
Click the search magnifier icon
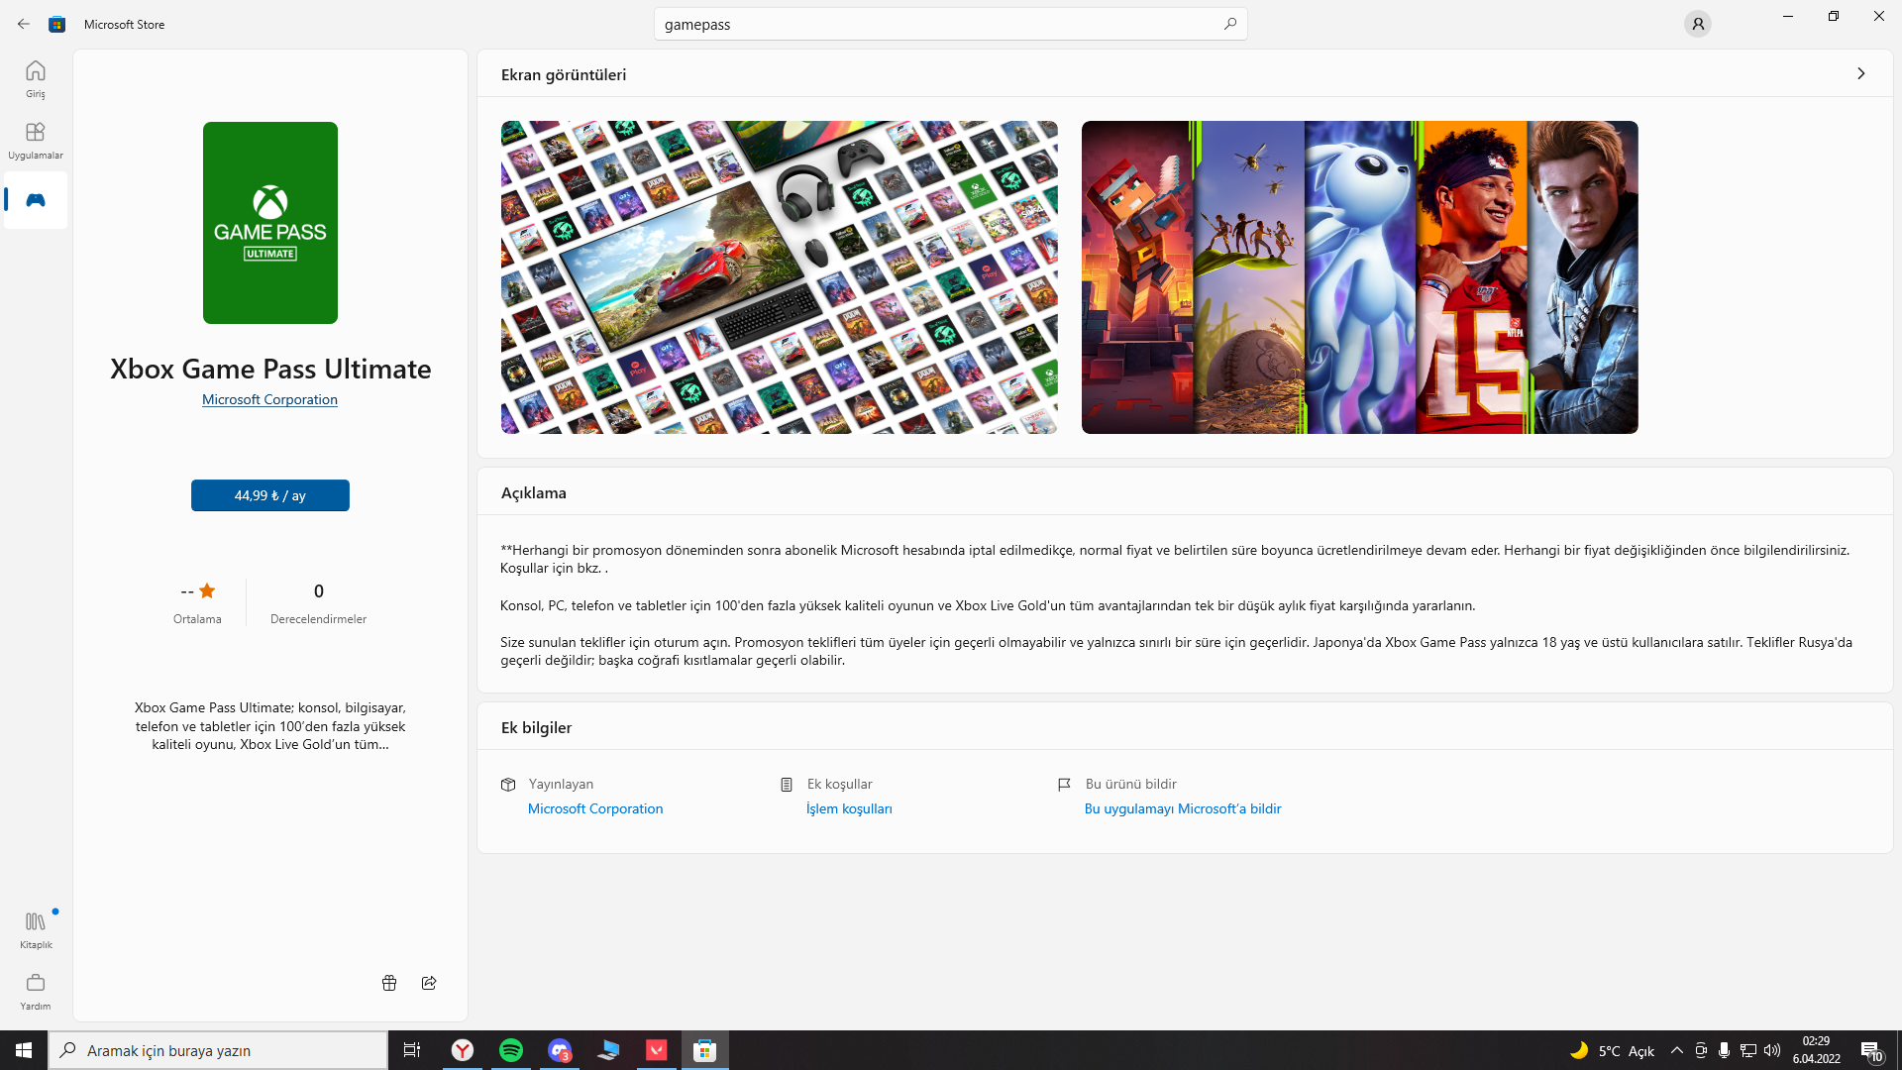pyautogui.click(x=1229, y=24)
